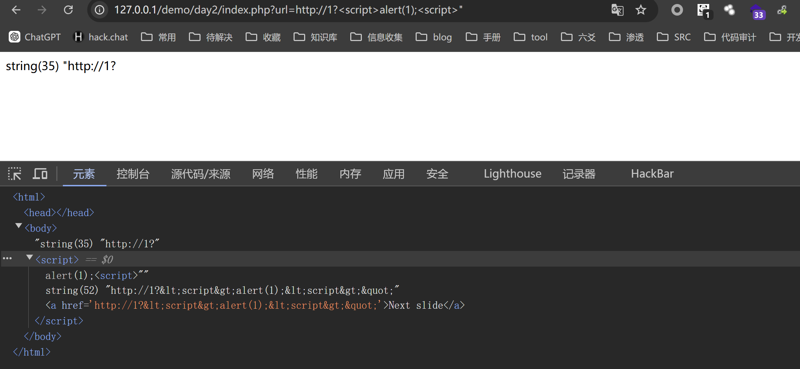This screenshot has width=800, height=369.
Task: Open the Lighthouse tab
Action: pyautogui.click(x=513, y=174)
